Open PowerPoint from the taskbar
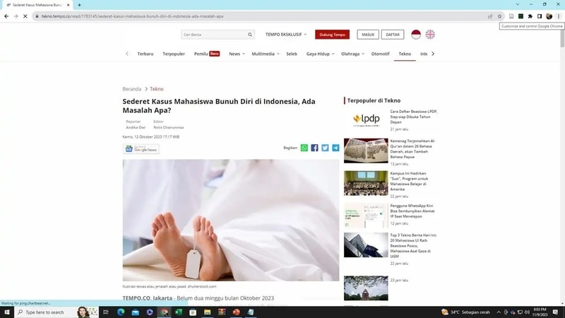The image size is (565, 318). point(236,312)
